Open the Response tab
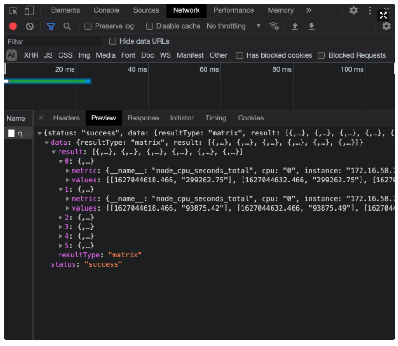This screenshot has height=346, width=398. (143, 118)
